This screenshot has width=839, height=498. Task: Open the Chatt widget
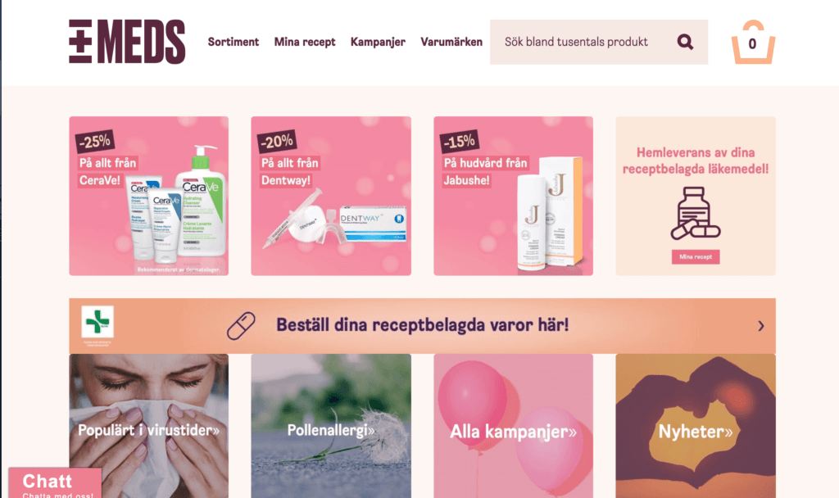pos(55,483)
